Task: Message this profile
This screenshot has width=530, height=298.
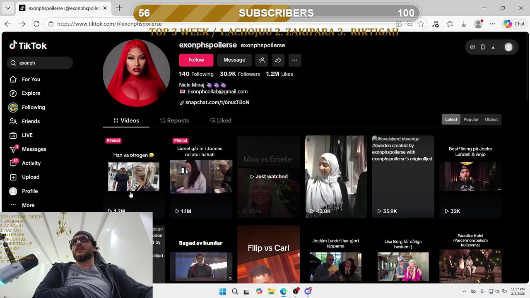Action: coord(234,60)
